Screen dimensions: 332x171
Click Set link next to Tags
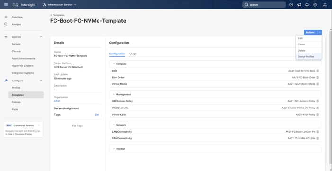pos(97,115)
